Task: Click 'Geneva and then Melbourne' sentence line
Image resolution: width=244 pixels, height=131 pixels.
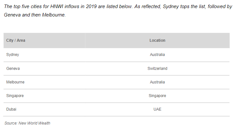Action: click(x=35, y=15)
